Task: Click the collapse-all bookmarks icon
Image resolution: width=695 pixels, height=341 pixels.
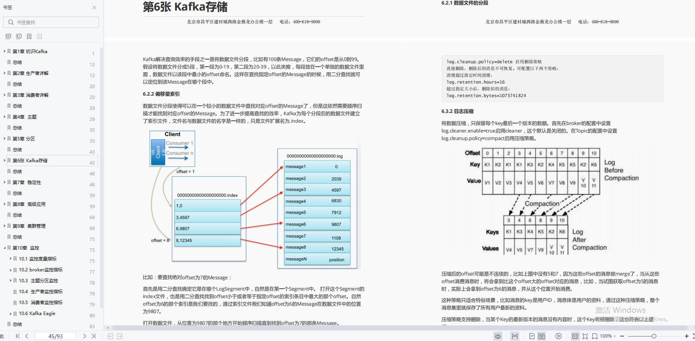Action: click(x=19, y=36)
